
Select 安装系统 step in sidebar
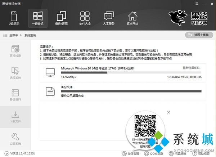pyautogui.click(x=15, y=139)
